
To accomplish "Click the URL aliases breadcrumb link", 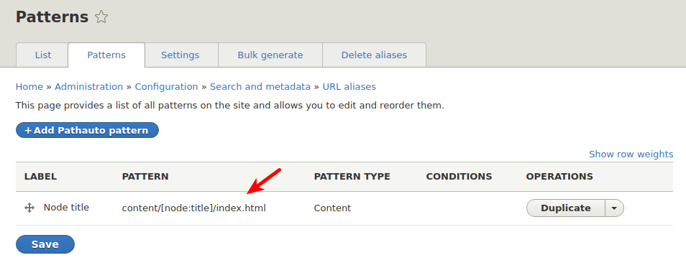I will point(349,86).
